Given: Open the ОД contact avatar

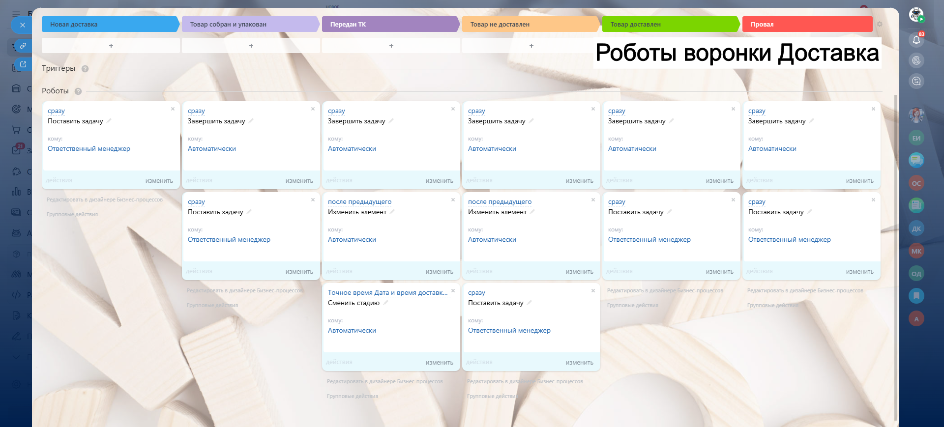Looking at the screenshot, I should pyautogui.click(x=916, y=274).
